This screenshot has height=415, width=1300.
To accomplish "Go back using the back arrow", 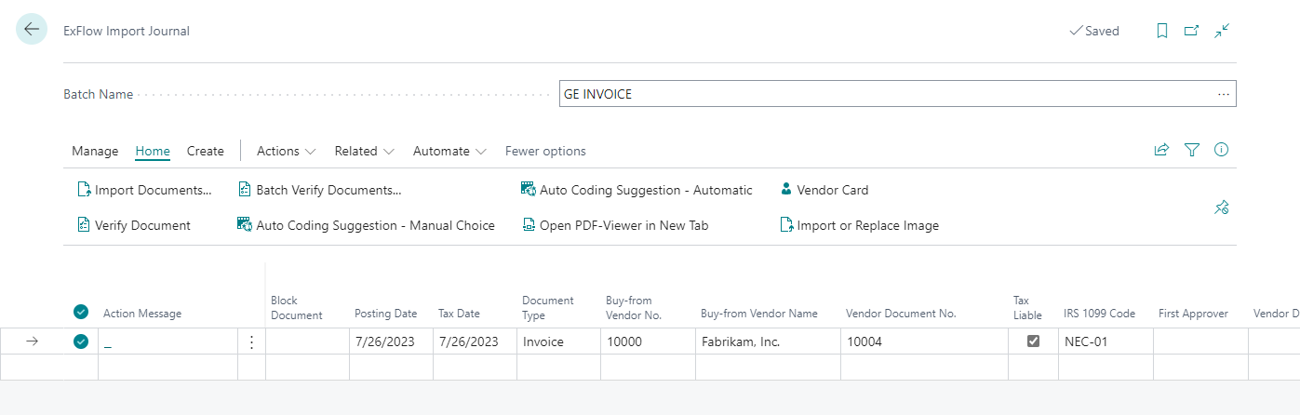I will [x=32, y=30].
